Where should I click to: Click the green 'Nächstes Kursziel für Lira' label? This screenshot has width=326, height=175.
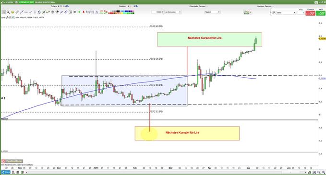tap(205, 38)
